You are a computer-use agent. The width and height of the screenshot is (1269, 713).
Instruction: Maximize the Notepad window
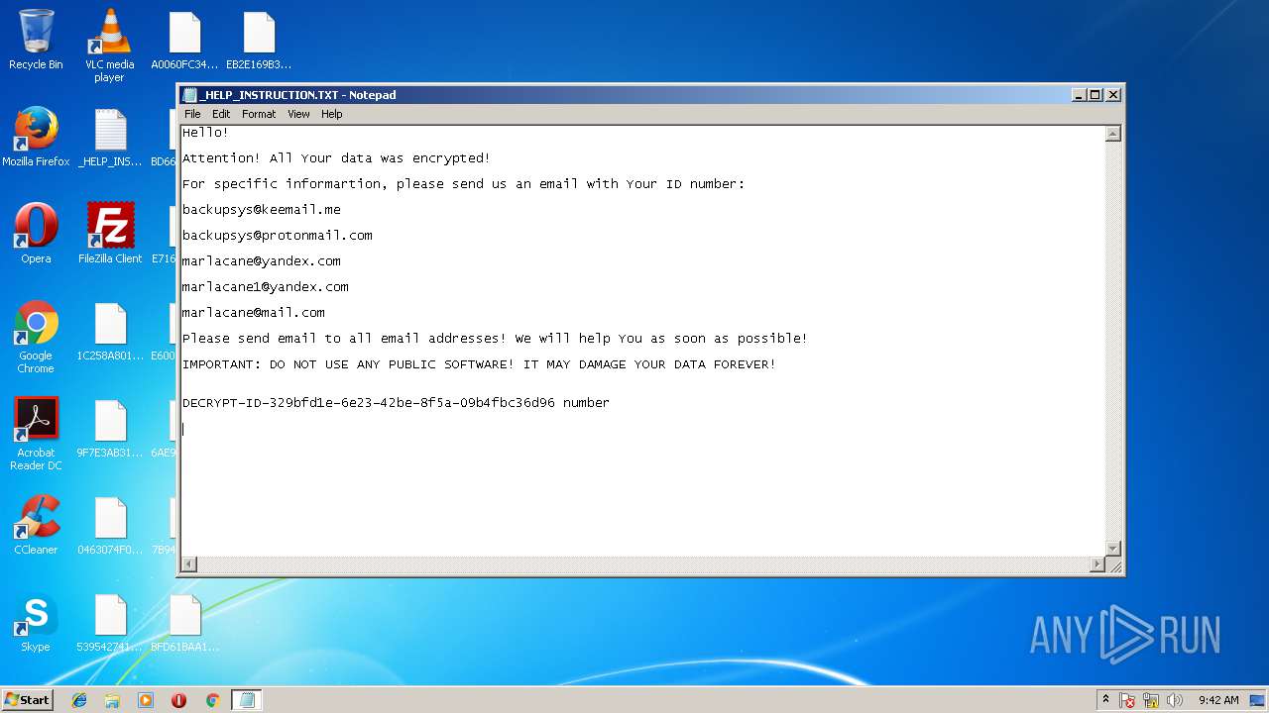pos(1096,95)
